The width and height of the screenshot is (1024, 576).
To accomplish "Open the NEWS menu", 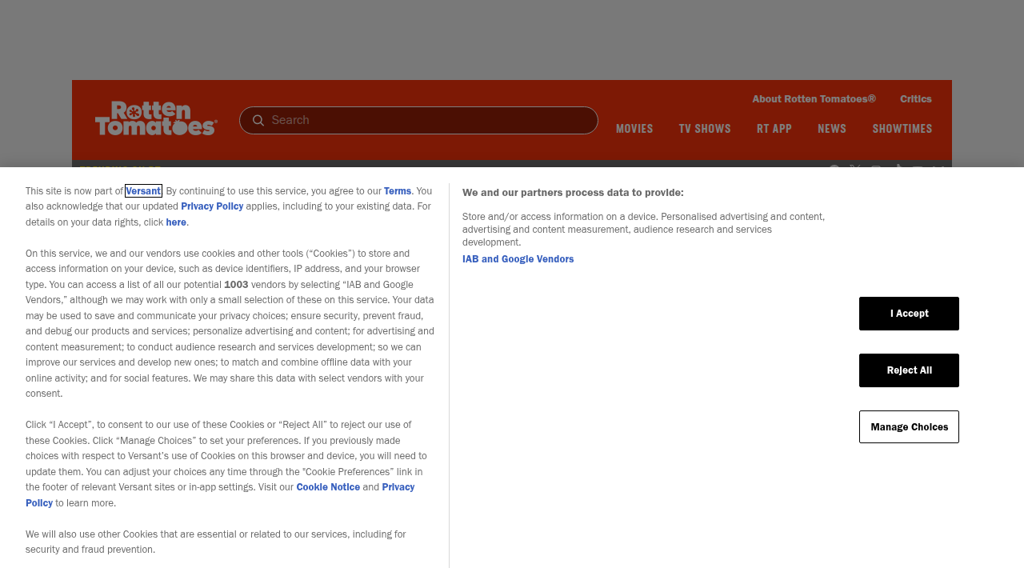I will click(832, 129).
